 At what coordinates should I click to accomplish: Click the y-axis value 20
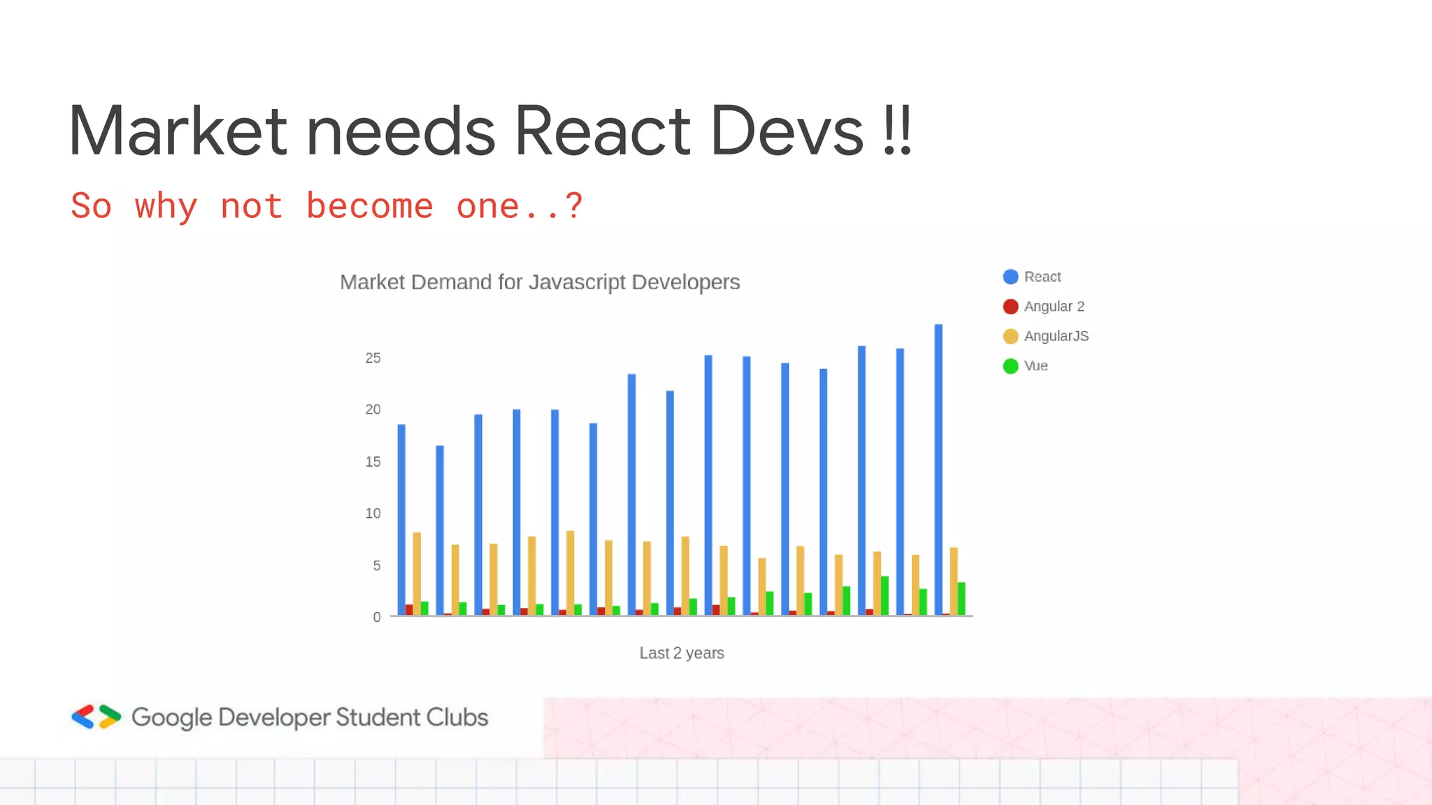point(373,409)
